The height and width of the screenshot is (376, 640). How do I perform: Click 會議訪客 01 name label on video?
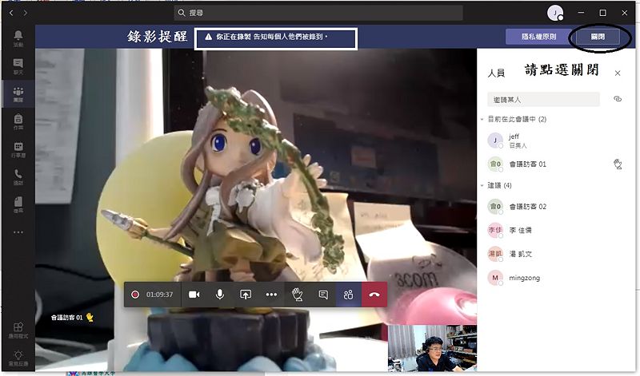tap(66, 318)
